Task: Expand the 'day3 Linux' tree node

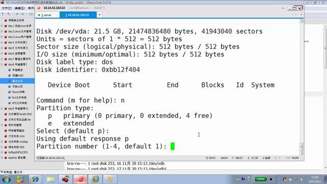Action: tap(2, 37)
